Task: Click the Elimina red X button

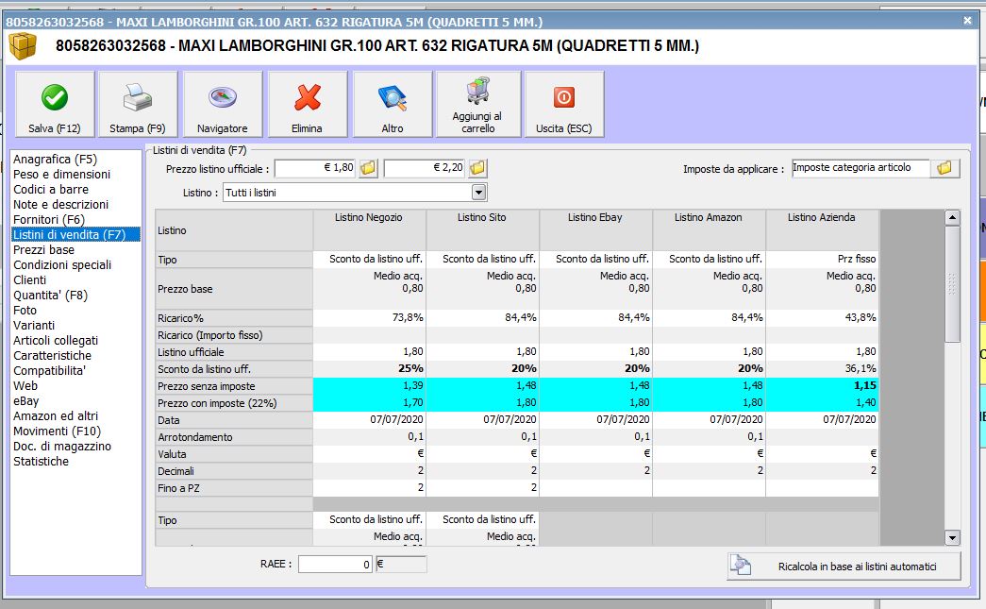Action: (308, 104)
